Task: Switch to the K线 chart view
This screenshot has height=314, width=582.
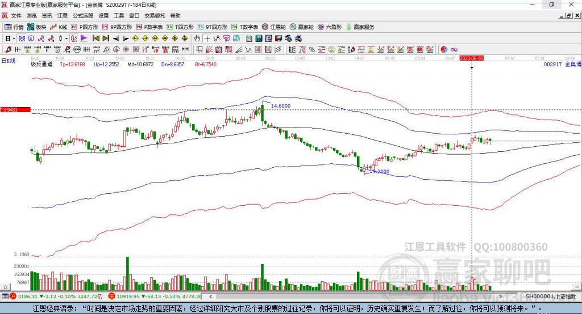Action: tap(59, 27)
